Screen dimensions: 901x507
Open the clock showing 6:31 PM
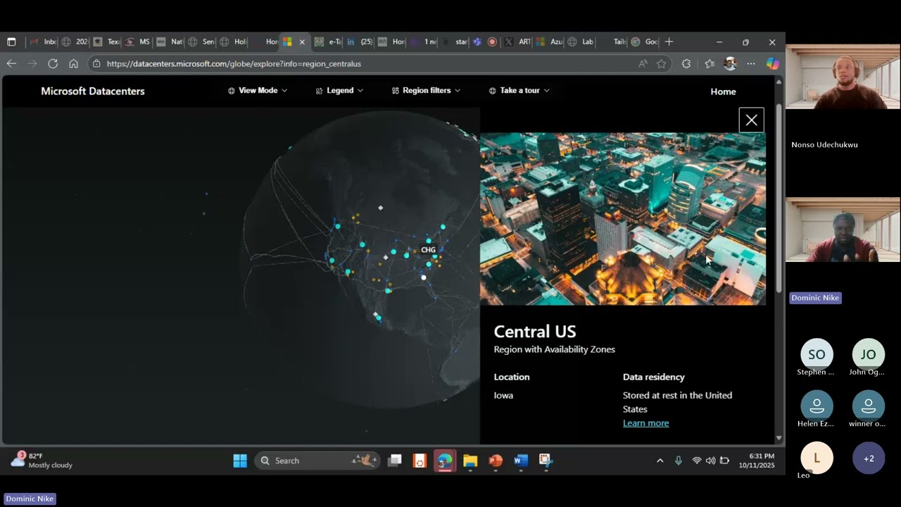[x=757, y=461]
